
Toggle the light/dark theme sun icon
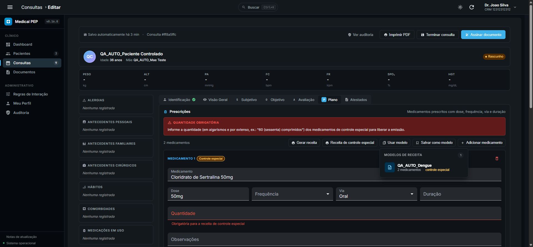click(460, 7)
